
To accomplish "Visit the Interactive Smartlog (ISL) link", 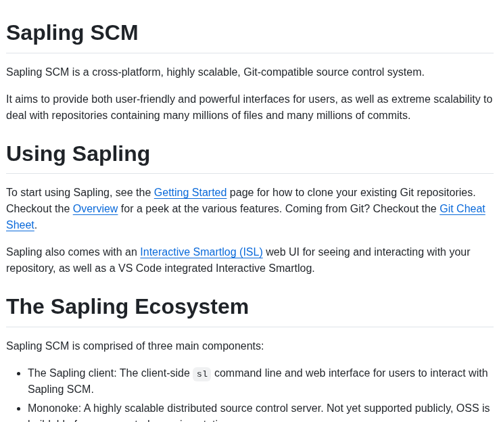I will (201, 252).
